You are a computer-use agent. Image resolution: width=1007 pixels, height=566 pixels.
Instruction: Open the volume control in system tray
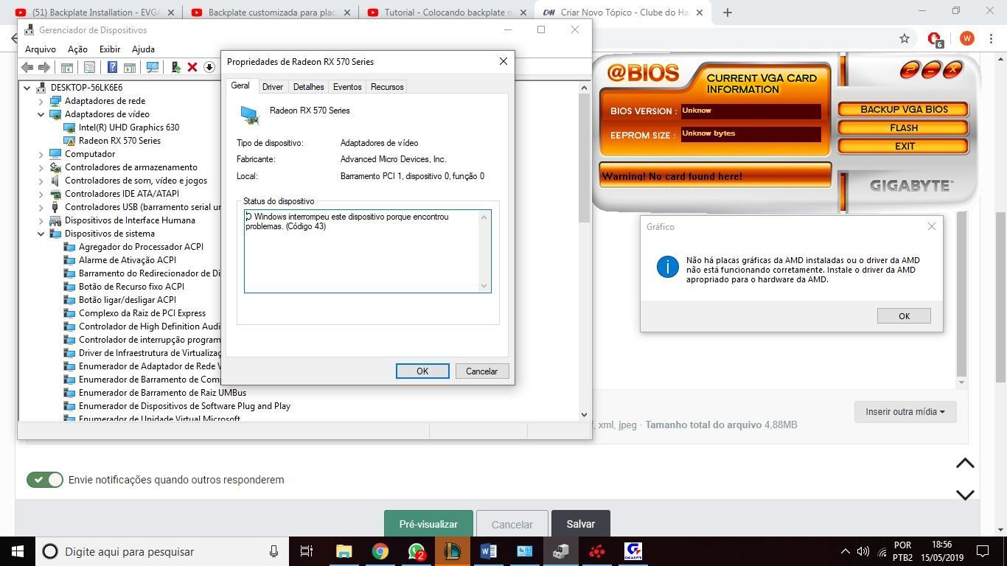(x=863, y=551)
